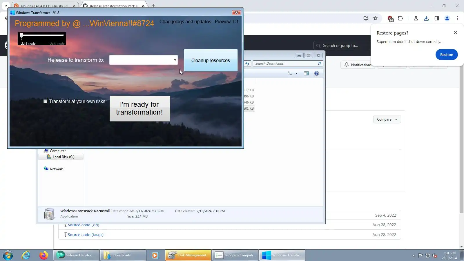464x261 pixels.
Task: Click I'm ready for transformation button
Action: coord(140,108)
